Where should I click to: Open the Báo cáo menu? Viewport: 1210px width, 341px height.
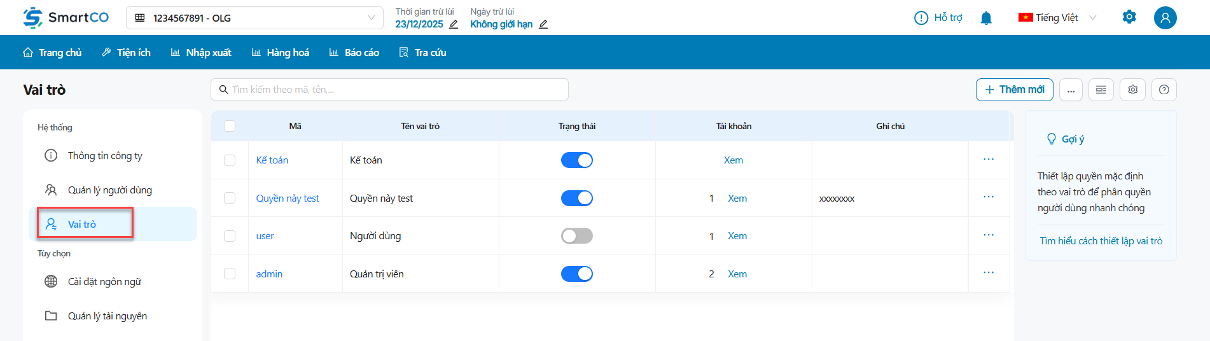[354, 52]
